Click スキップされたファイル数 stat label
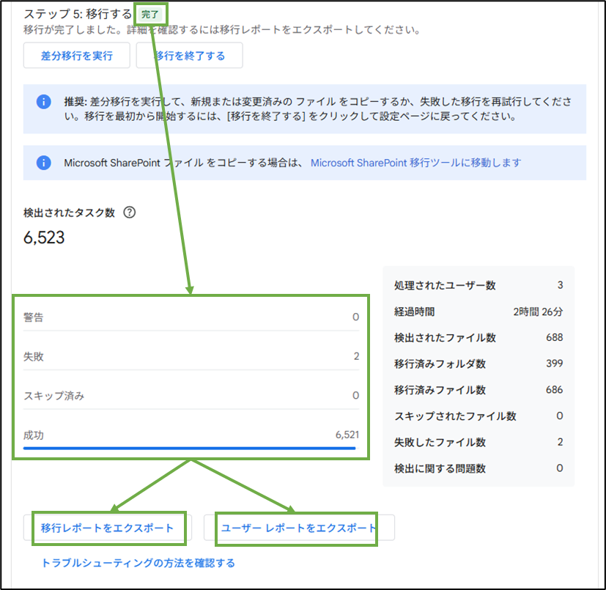The height and width of the screenshot is (590, 606). [455, 416]
